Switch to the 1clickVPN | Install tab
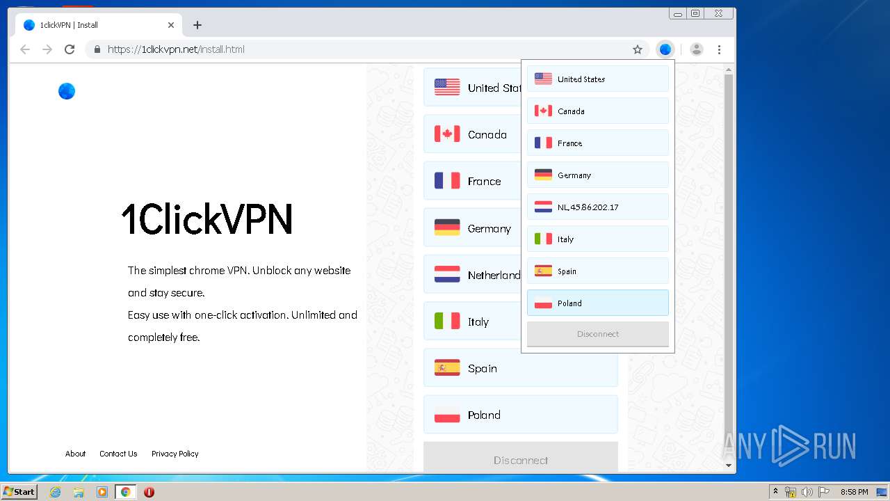 [97, 25]
